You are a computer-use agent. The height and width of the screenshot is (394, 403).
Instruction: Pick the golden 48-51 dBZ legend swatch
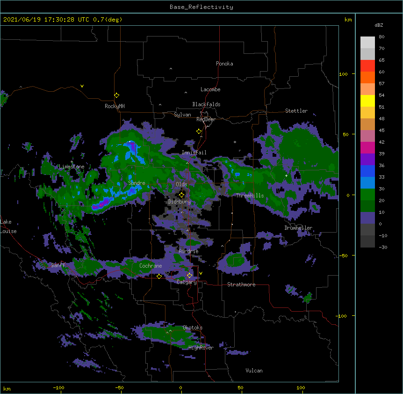(367, 113)
